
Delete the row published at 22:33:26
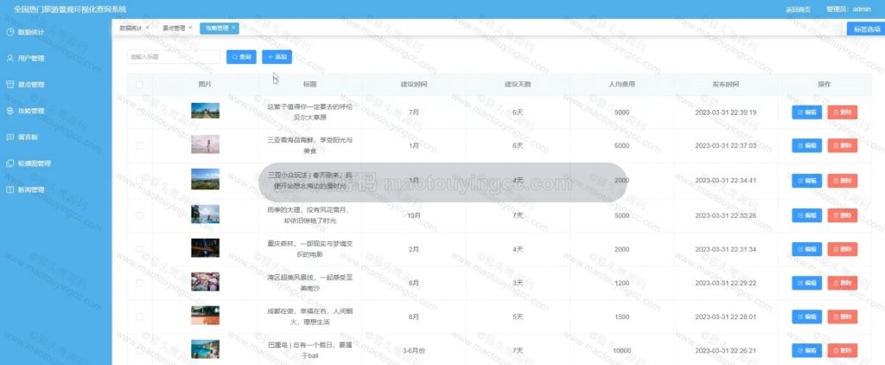coord(842,215)
